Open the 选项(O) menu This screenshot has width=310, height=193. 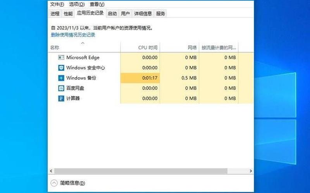[x=77, y=4]
